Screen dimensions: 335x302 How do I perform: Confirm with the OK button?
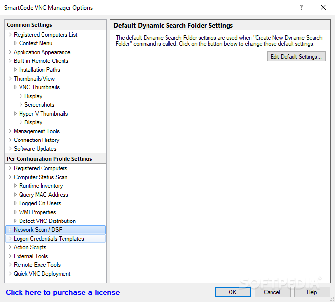pos(233,292)
